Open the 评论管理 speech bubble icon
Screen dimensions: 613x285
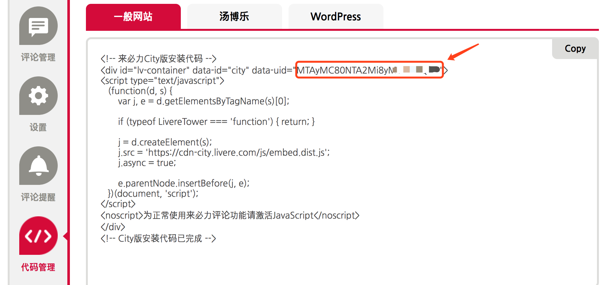(38, 26)
